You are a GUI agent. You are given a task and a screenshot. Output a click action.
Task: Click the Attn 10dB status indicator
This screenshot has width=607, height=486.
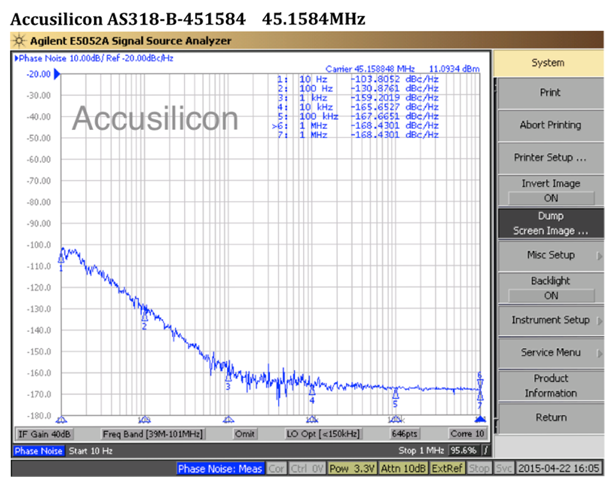point(404,469)
